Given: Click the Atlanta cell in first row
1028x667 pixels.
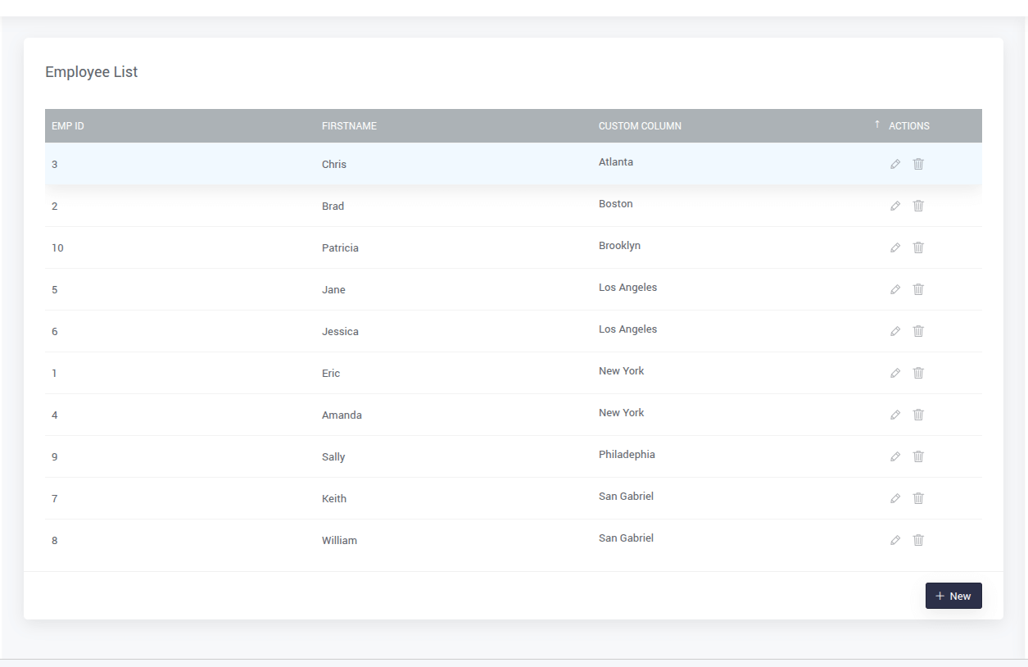Looking at the screenshot, I should coord(616,162).
